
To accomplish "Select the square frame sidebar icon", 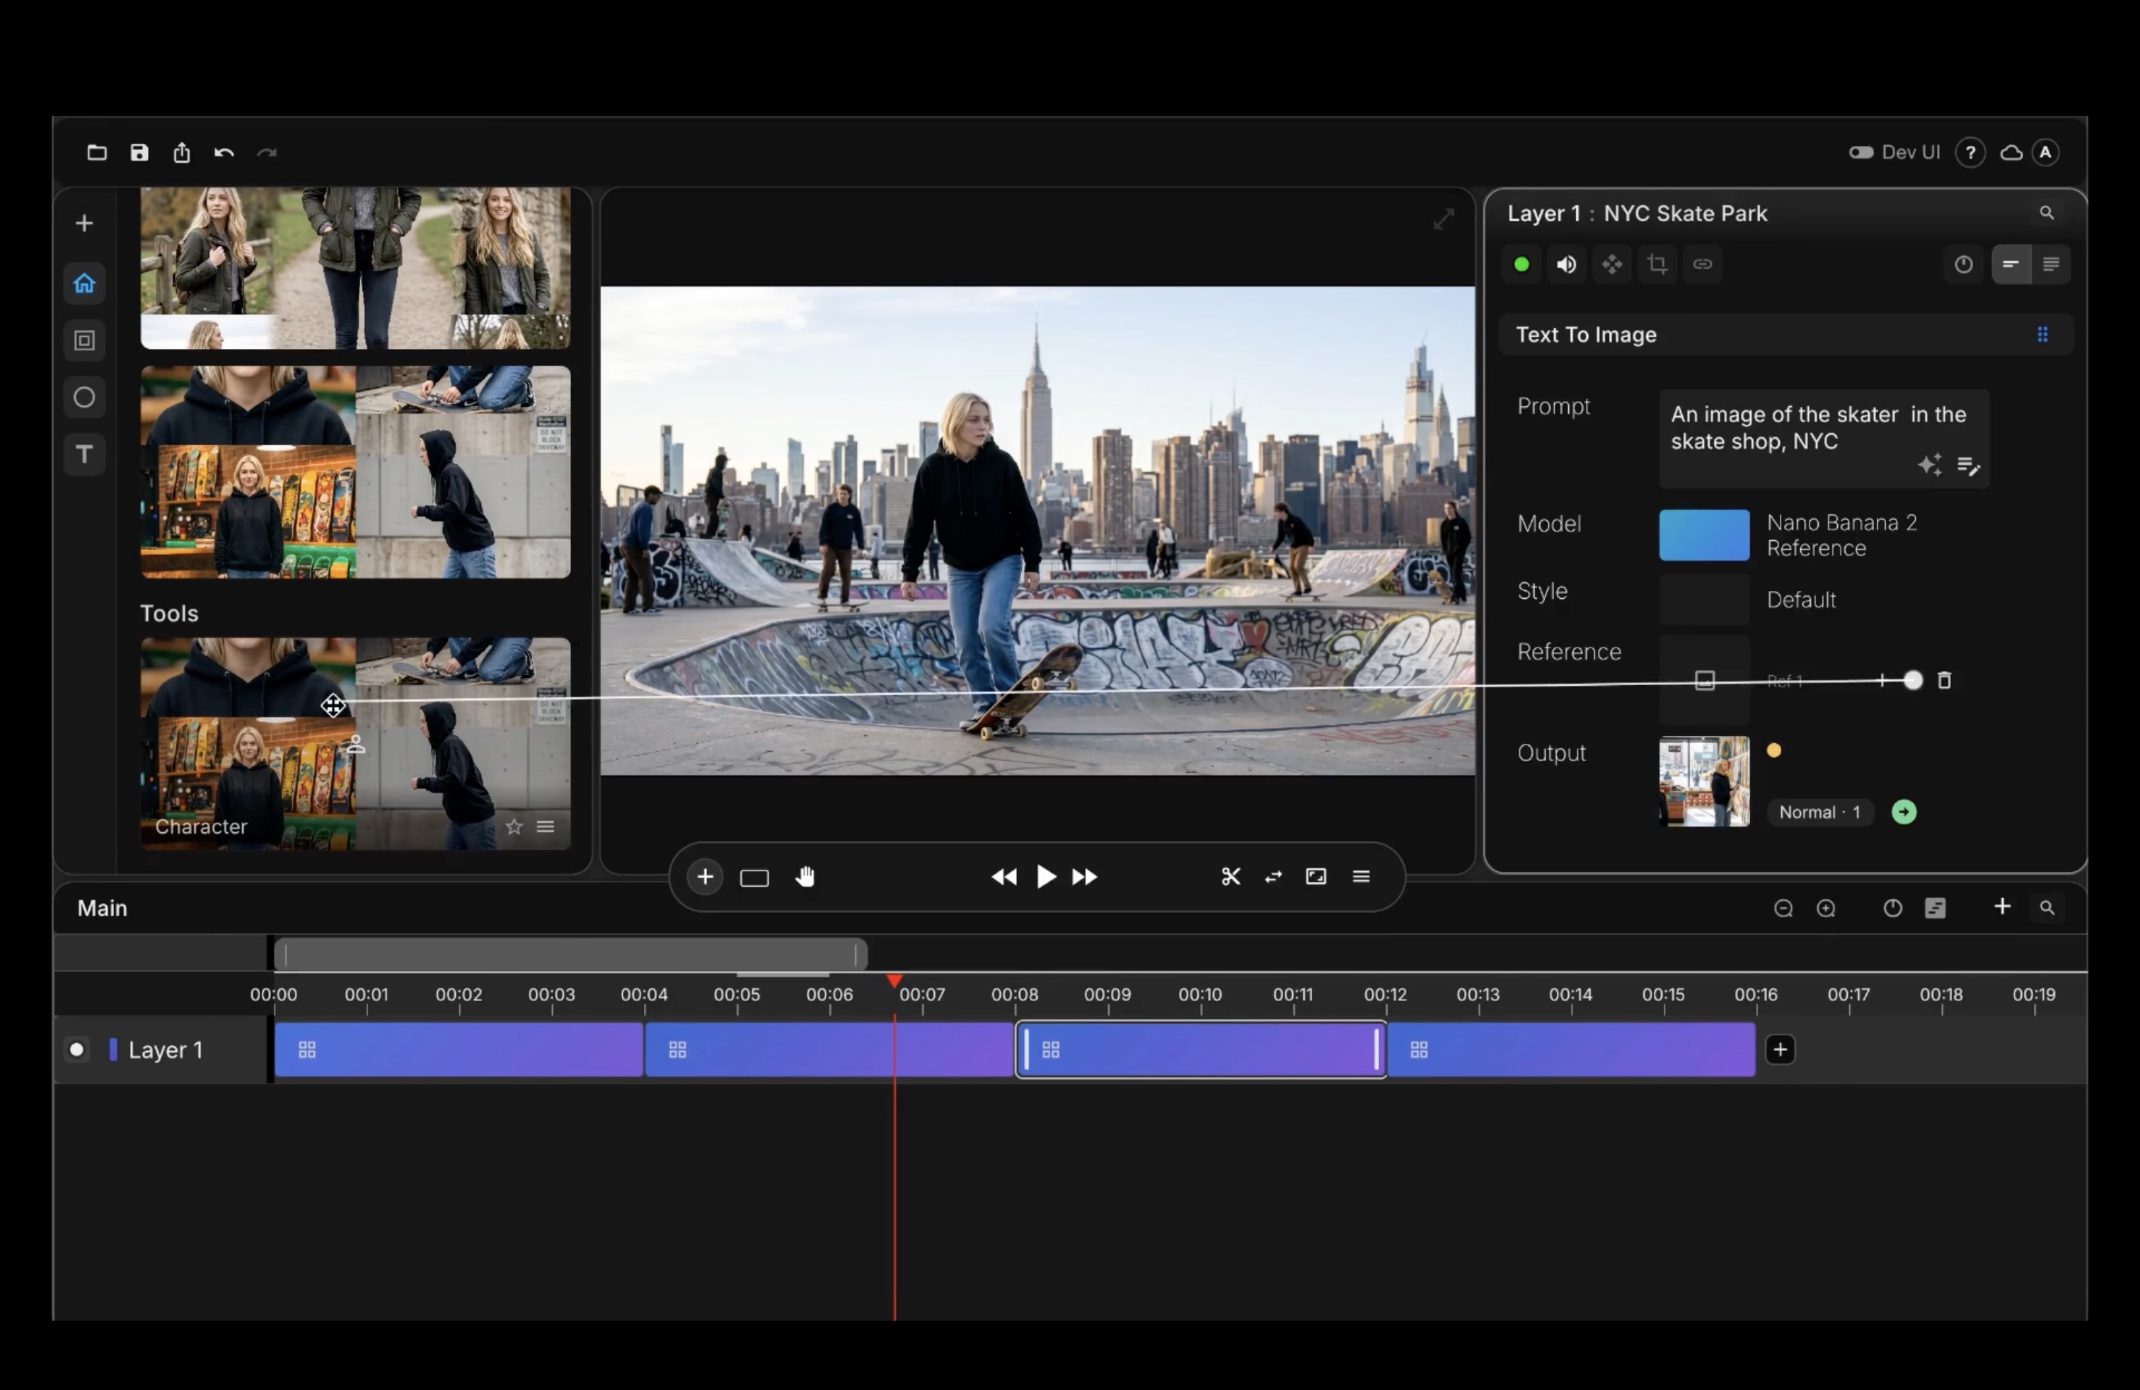I will [x=84, y=340].
